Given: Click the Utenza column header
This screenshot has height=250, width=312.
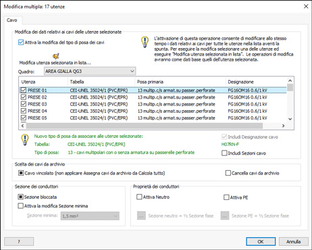Looking at the screenshot, I should (43, 82).
